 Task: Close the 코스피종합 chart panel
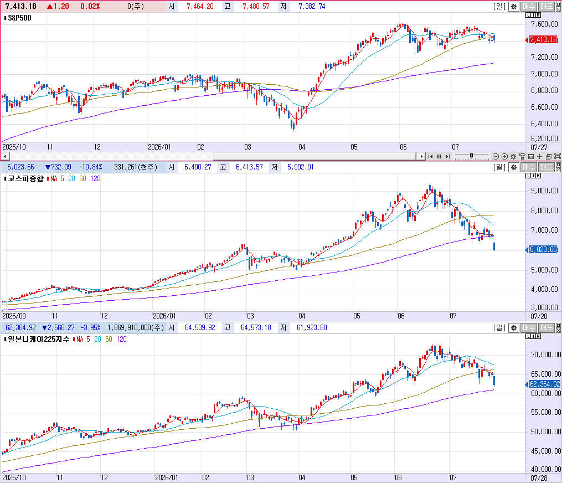(x=559, y=169)
